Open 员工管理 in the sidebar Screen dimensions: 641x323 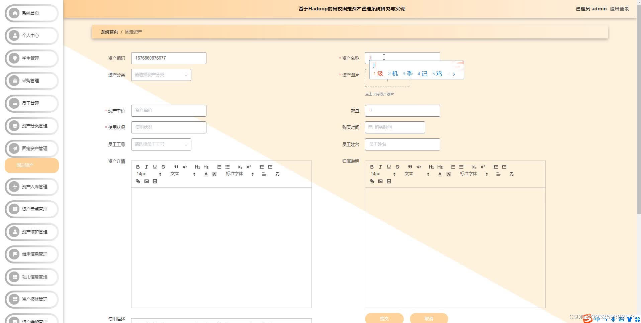click(32, 104)
